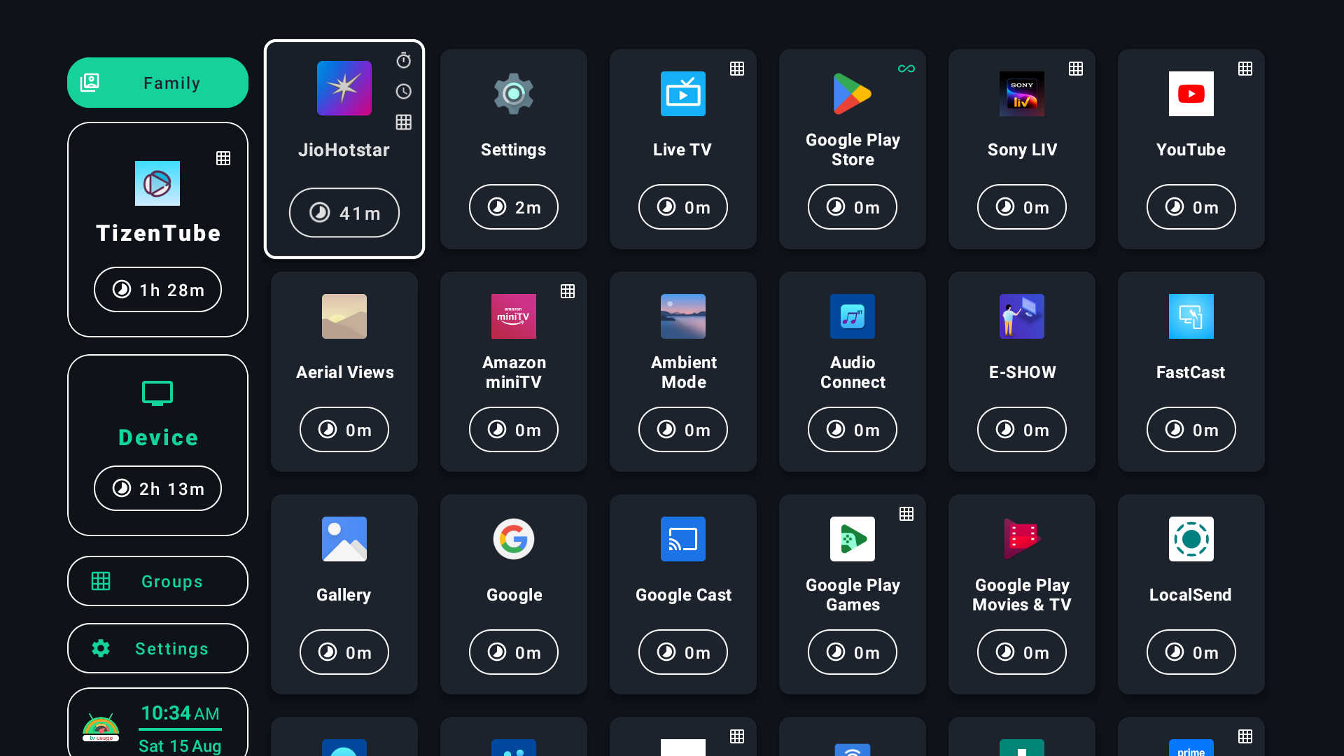The image size is (1344, 756).
Task: Open the Sony LIV app icon
Action: pos(1022,94)
